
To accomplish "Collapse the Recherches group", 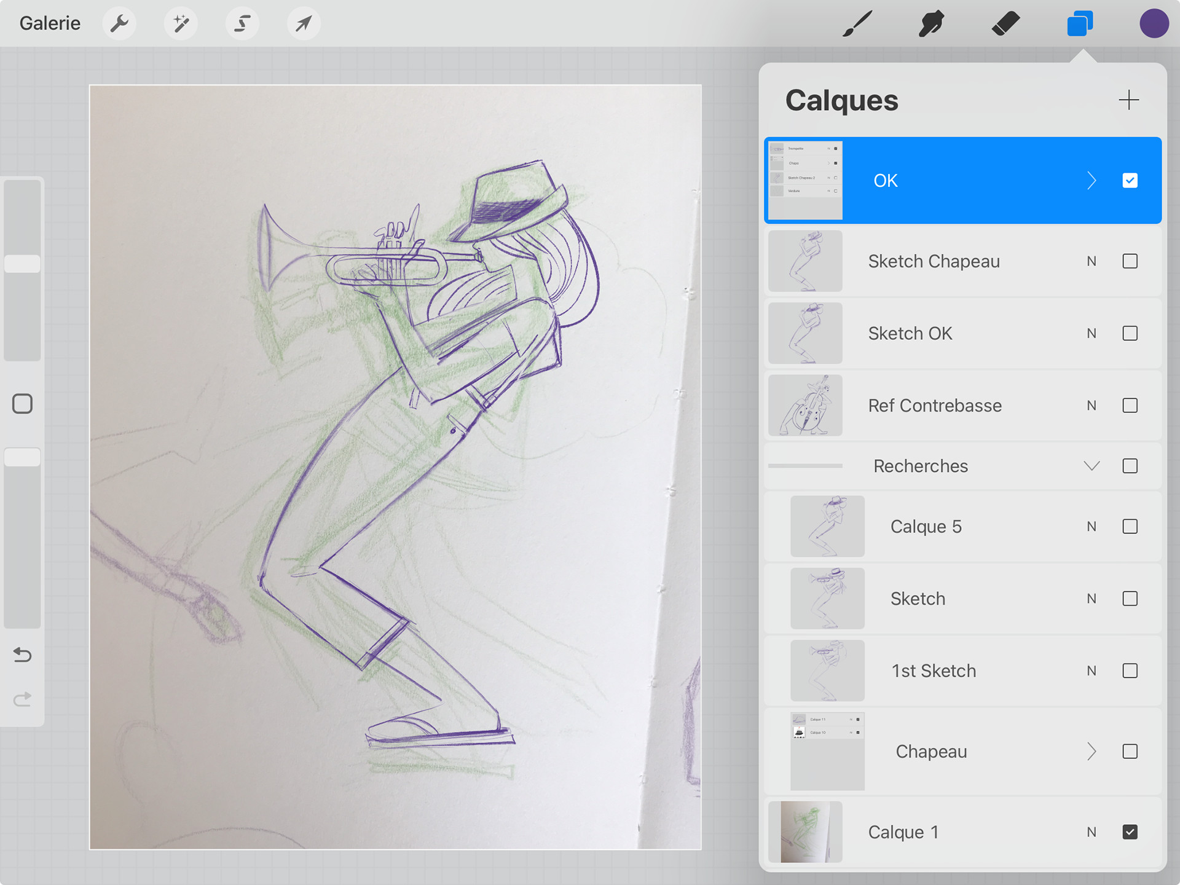I will (1091, 466).
